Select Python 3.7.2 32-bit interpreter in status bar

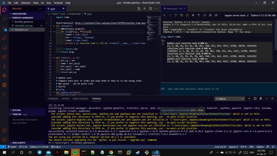39,147
